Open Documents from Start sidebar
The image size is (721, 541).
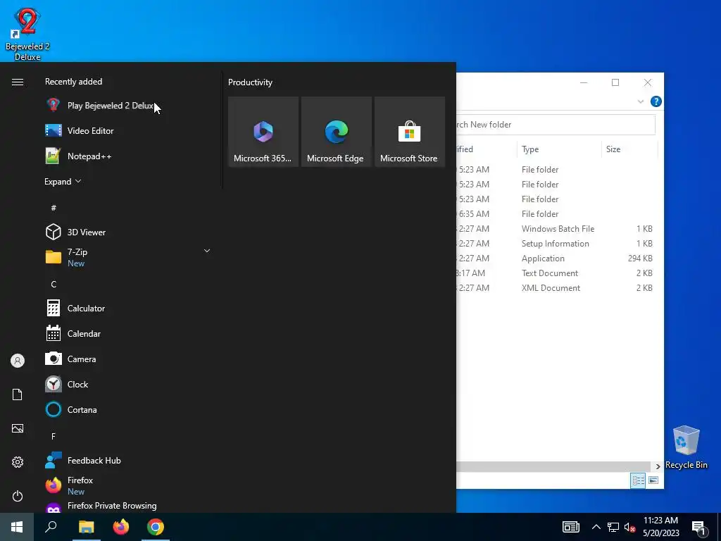pos(18,394)
